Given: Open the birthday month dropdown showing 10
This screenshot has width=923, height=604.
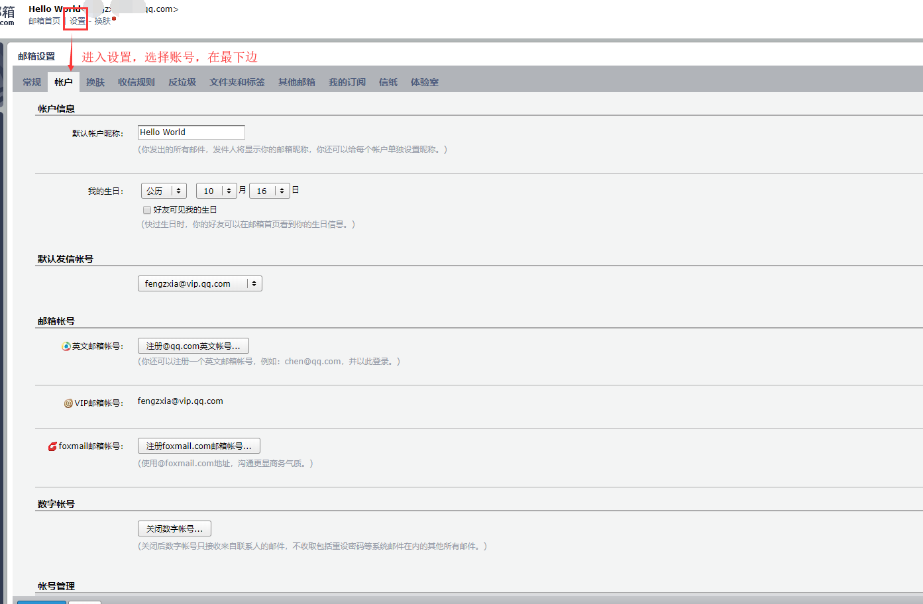Looking at the screenshot, I should (216, 191).
